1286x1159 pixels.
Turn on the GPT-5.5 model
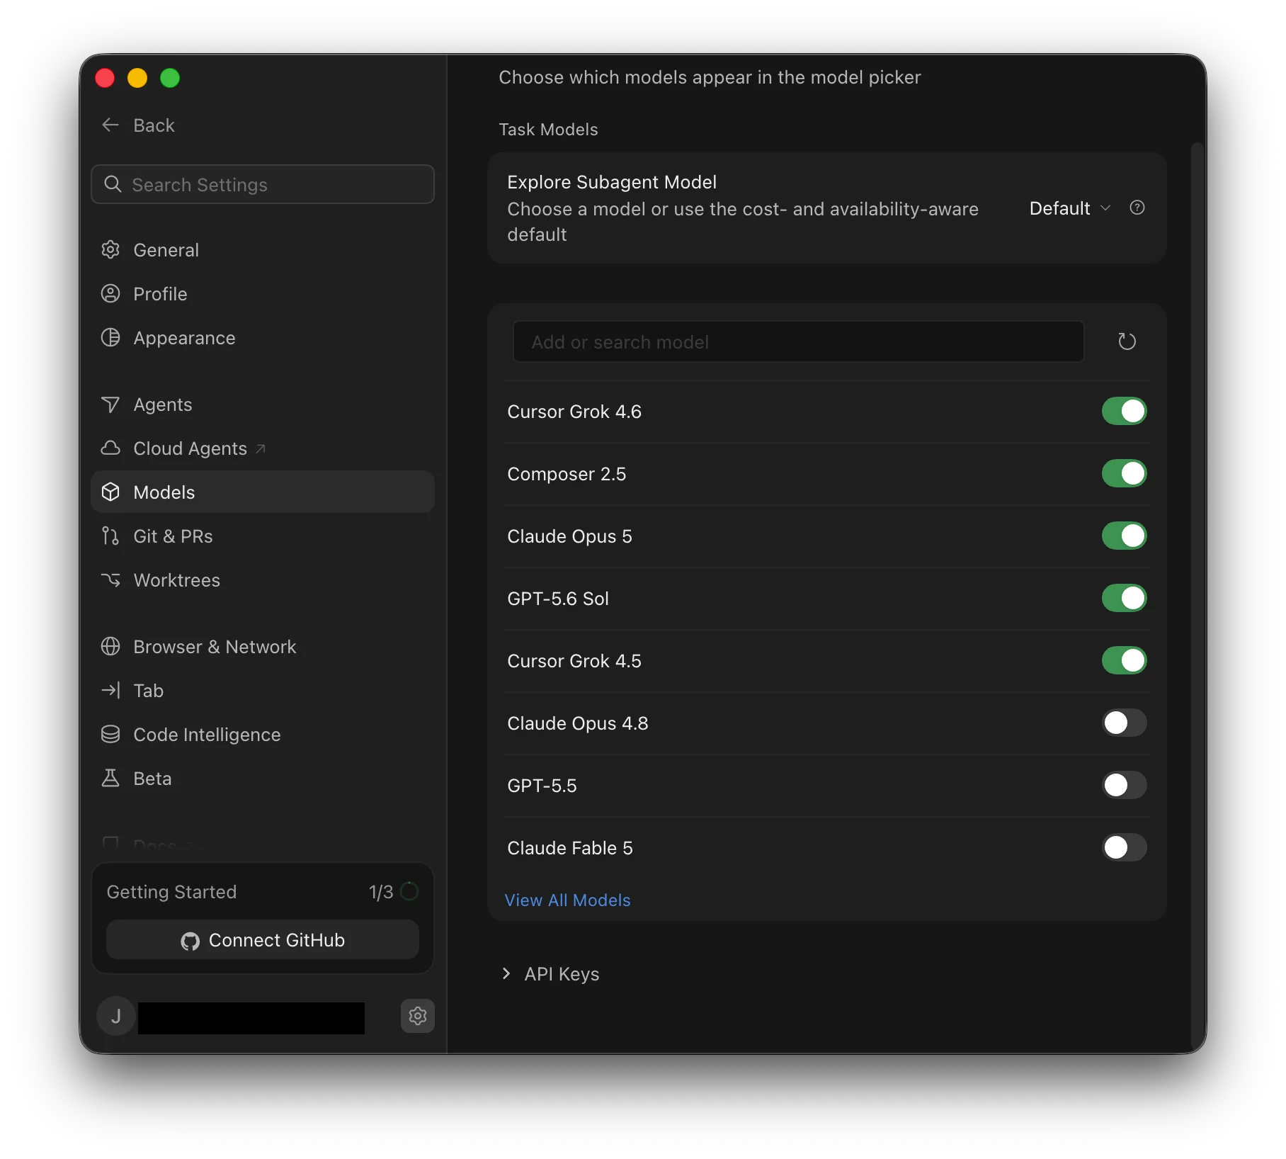click(x=1124, y=785)
